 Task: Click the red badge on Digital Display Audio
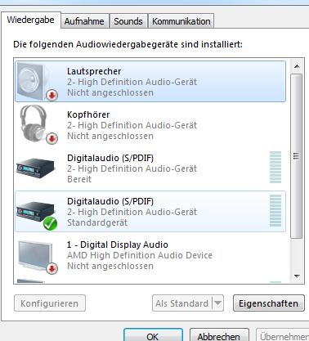click(x=52, y=269)
